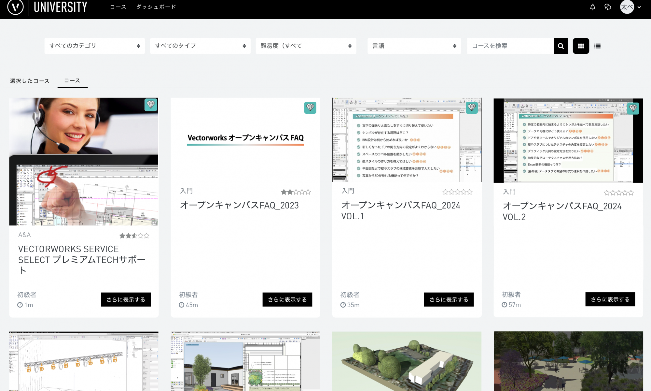
Task: Open Service Select support thumbnail
Action: (x=84, y=162)
